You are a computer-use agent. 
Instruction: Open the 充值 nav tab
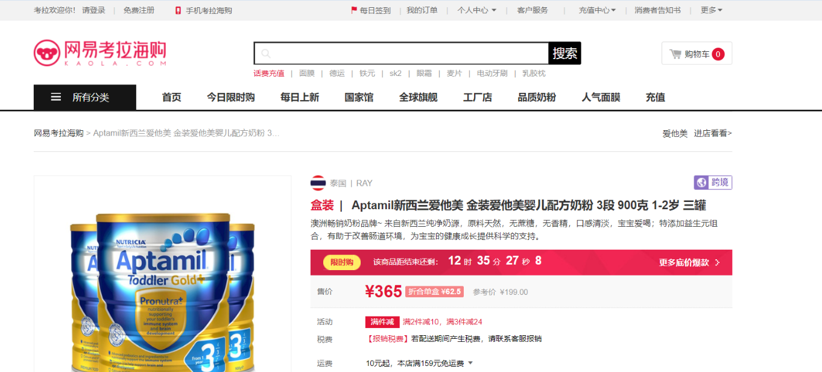(655, 97)
